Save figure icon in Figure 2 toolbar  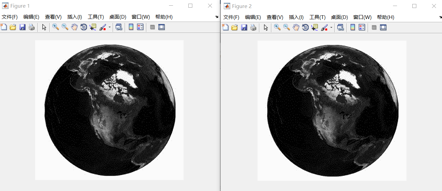tap(244, 27)
